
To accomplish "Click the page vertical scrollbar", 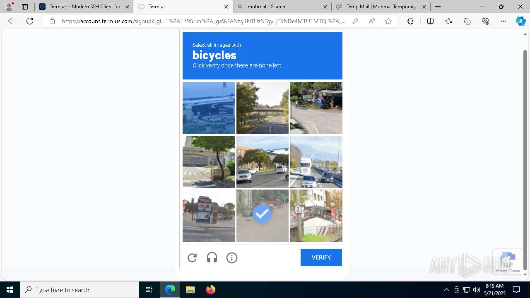I will (x=525, y=159).
